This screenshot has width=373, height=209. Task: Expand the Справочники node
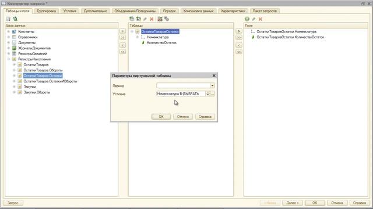9,37
